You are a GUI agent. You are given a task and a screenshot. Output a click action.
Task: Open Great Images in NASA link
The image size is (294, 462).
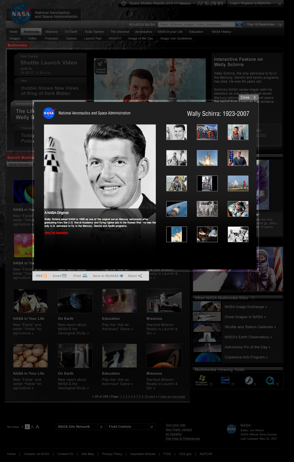coord(245,317)
